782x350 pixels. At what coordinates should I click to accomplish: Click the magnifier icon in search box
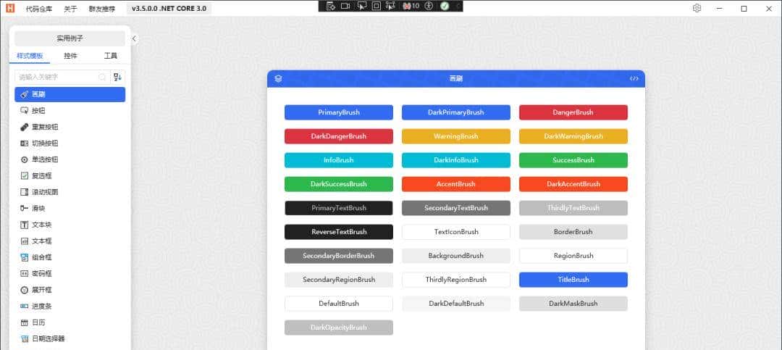(103, 77)
